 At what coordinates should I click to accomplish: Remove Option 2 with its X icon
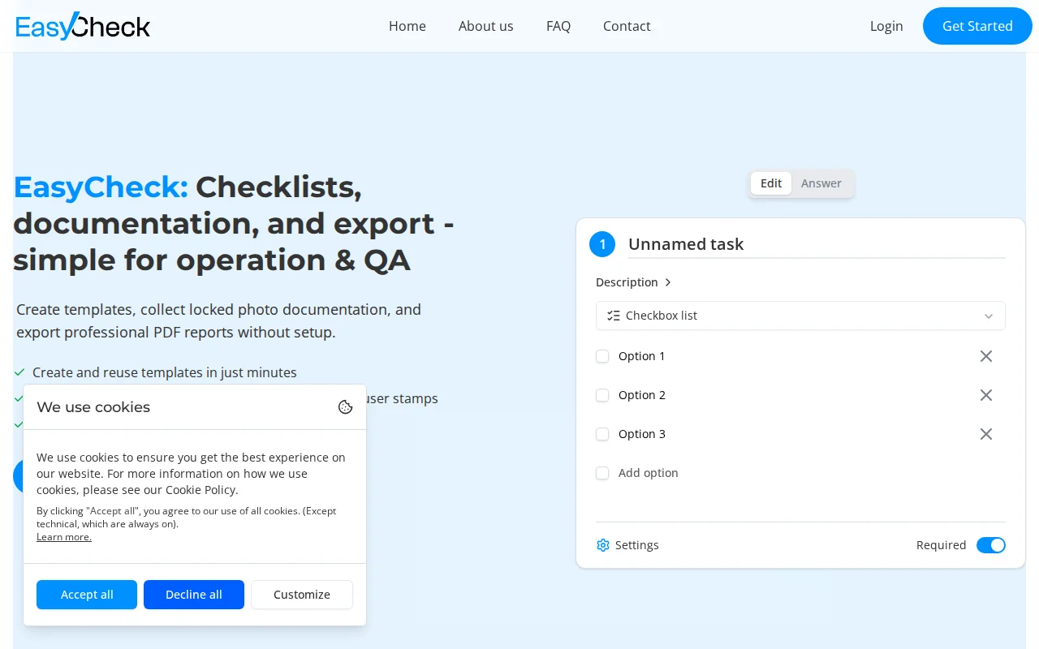(986, 395)
